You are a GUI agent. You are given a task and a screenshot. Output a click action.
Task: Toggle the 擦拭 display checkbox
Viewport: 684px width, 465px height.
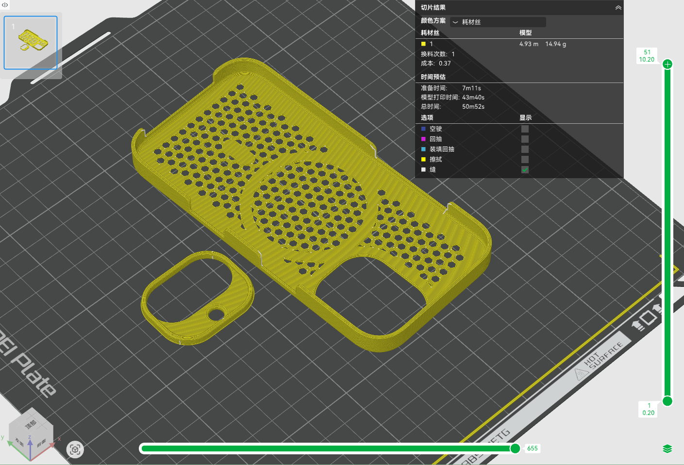click(x=525, y=160)
